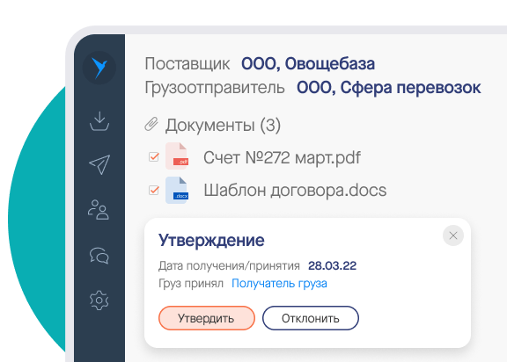
Task: Uncheck the Шаблон договора.docs checkbox
Action: [x=153, y=190]
